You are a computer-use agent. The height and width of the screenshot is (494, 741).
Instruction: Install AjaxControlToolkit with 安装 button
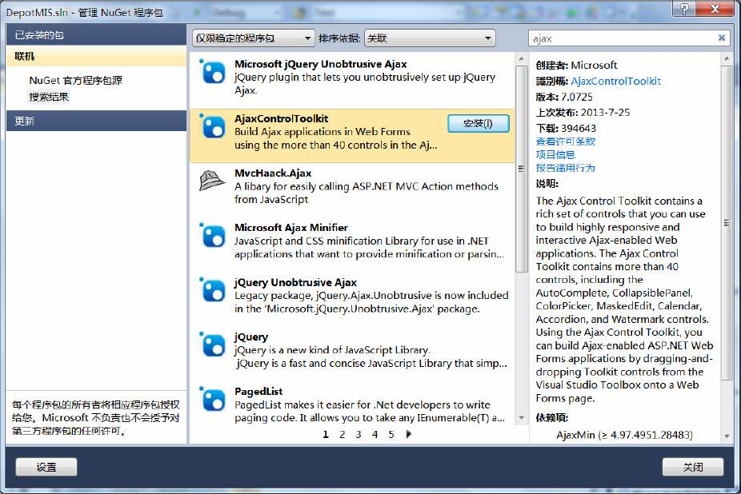[x=479, y=123]
